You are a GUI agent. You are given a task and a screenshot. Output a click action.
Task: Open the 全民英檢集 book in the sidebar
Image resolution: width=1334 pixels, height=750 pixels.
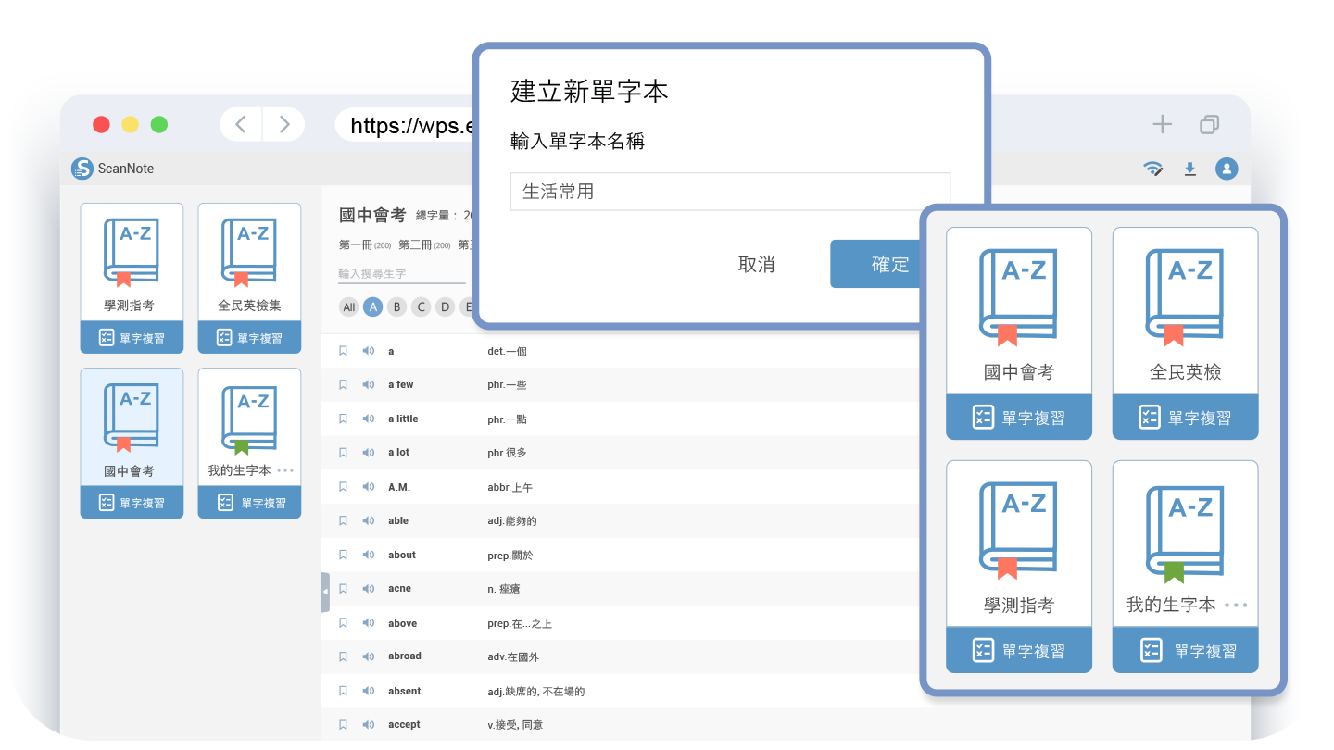pyautogui.click(x=249, y=263)
